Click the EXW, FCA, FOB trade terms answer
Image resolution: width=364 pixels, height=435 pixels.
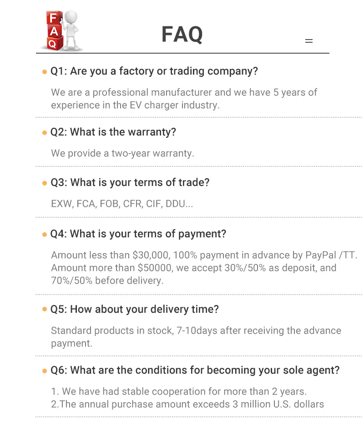[122, 204]
